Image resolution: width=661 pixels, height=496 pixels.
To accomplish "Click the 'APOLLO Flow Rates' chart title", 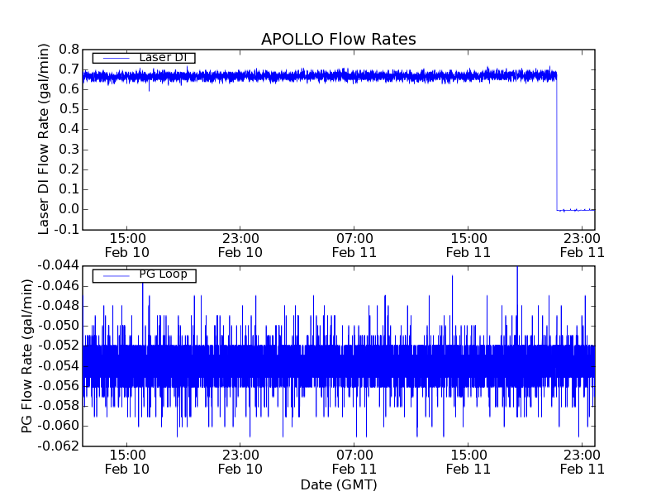I will 339,39.
